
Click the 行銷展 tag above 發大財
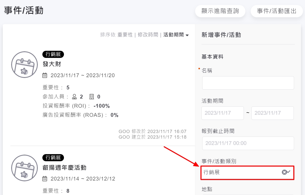(53, 54)
